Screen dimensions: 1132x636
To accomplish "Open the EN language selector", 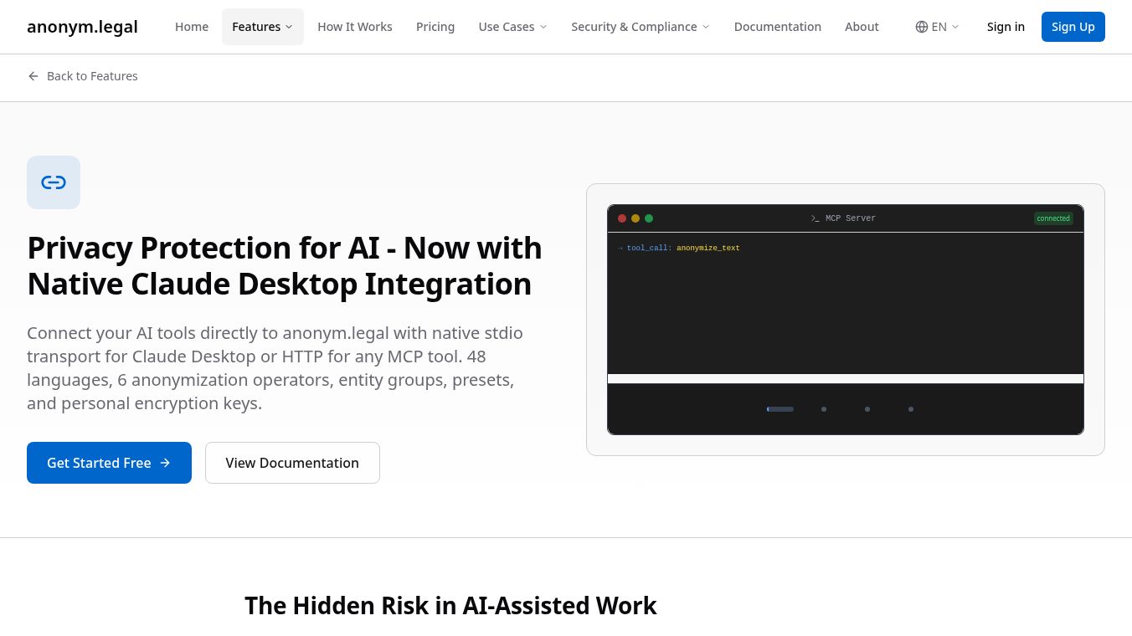I will point(938,27).
